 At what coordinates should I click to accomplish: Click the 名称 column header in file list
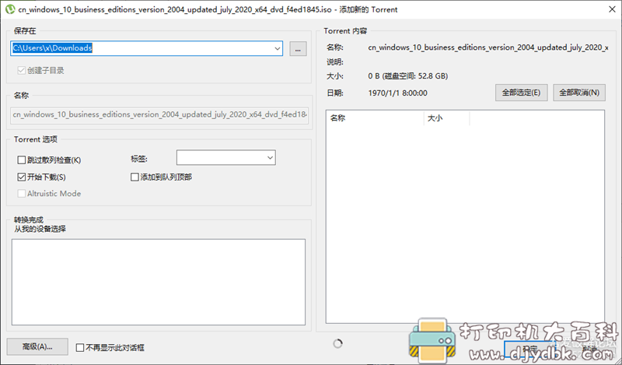[376, 118]
